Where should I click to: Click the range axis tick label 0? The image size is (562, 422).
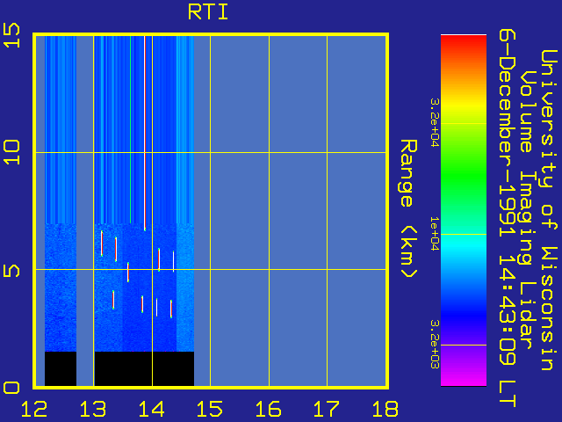click(11, 388)
